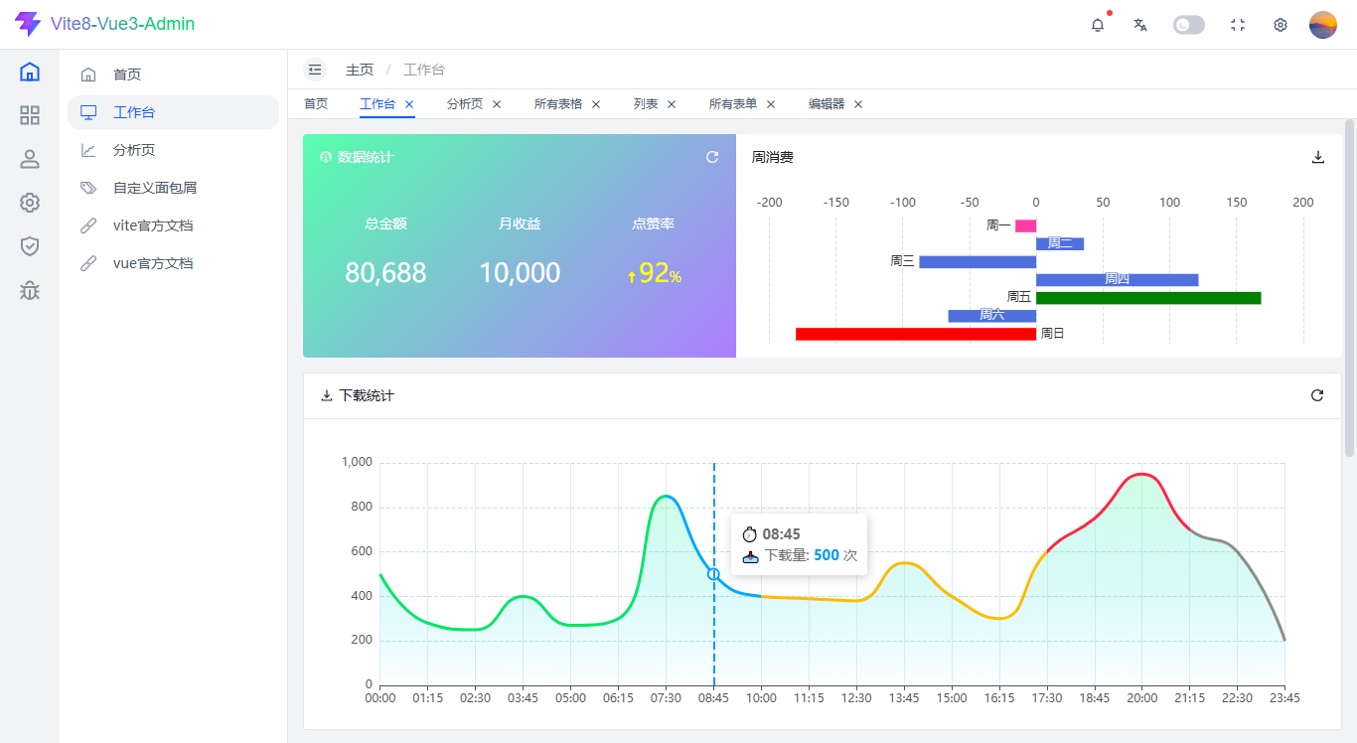This screenshot has width=1357, height=743.
Task: Refresh the 下载统计 chart
Action: click(1317, 395)
